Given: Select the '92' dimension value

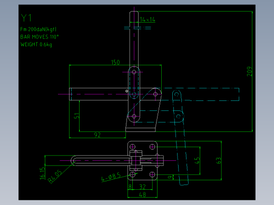Looking at the screenshot, I should 97,135.
